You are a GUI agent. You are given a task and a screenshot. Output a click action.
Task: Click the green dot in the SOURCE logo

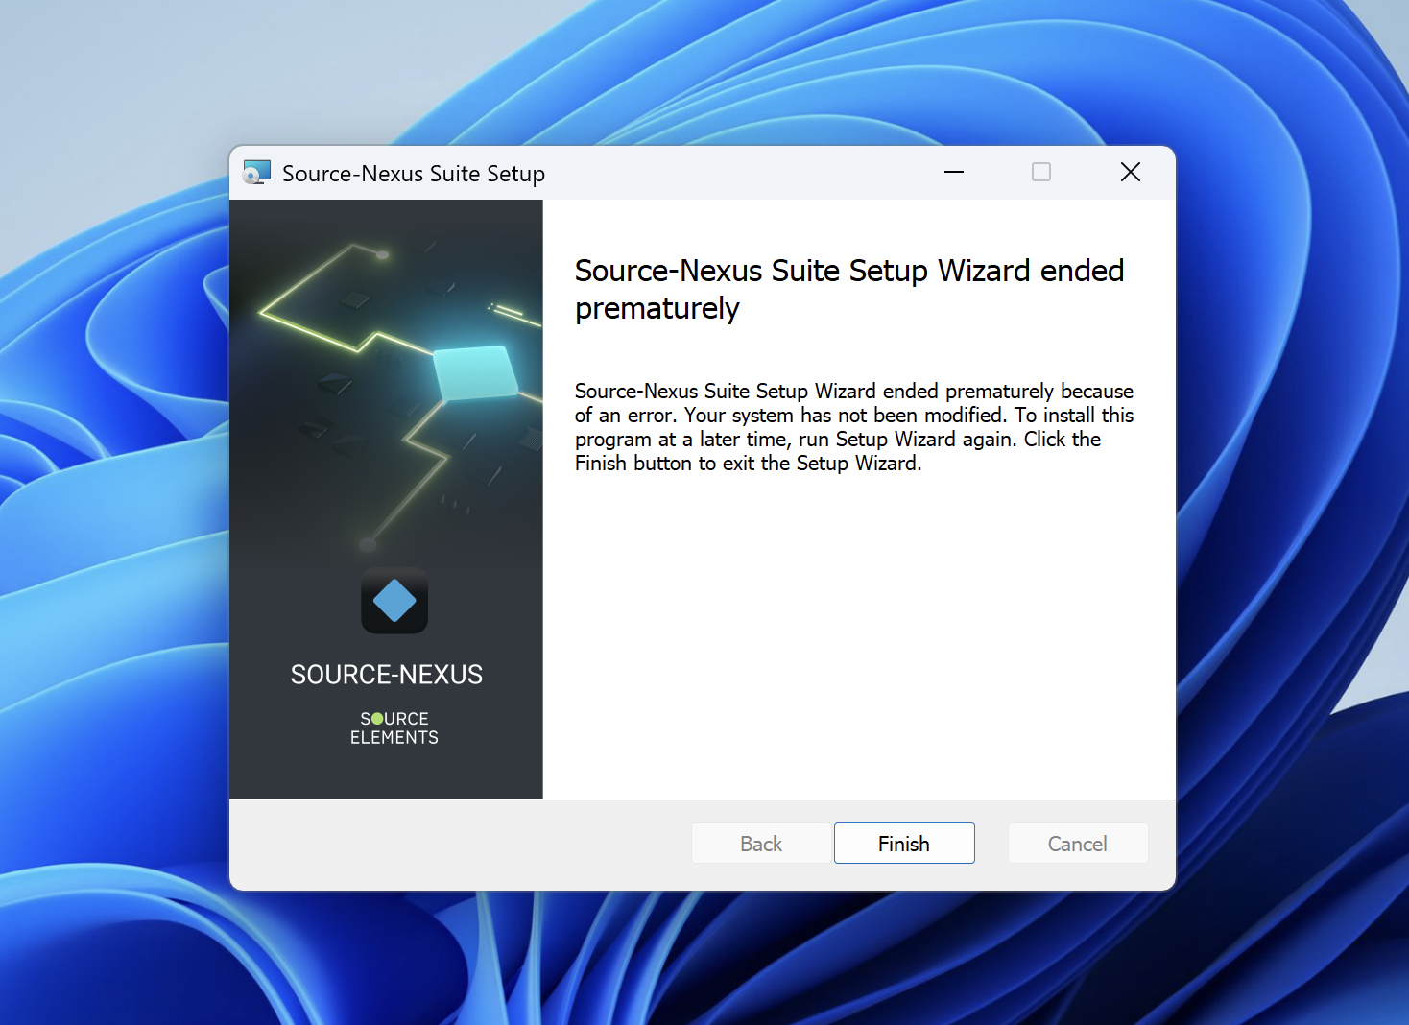377,719
